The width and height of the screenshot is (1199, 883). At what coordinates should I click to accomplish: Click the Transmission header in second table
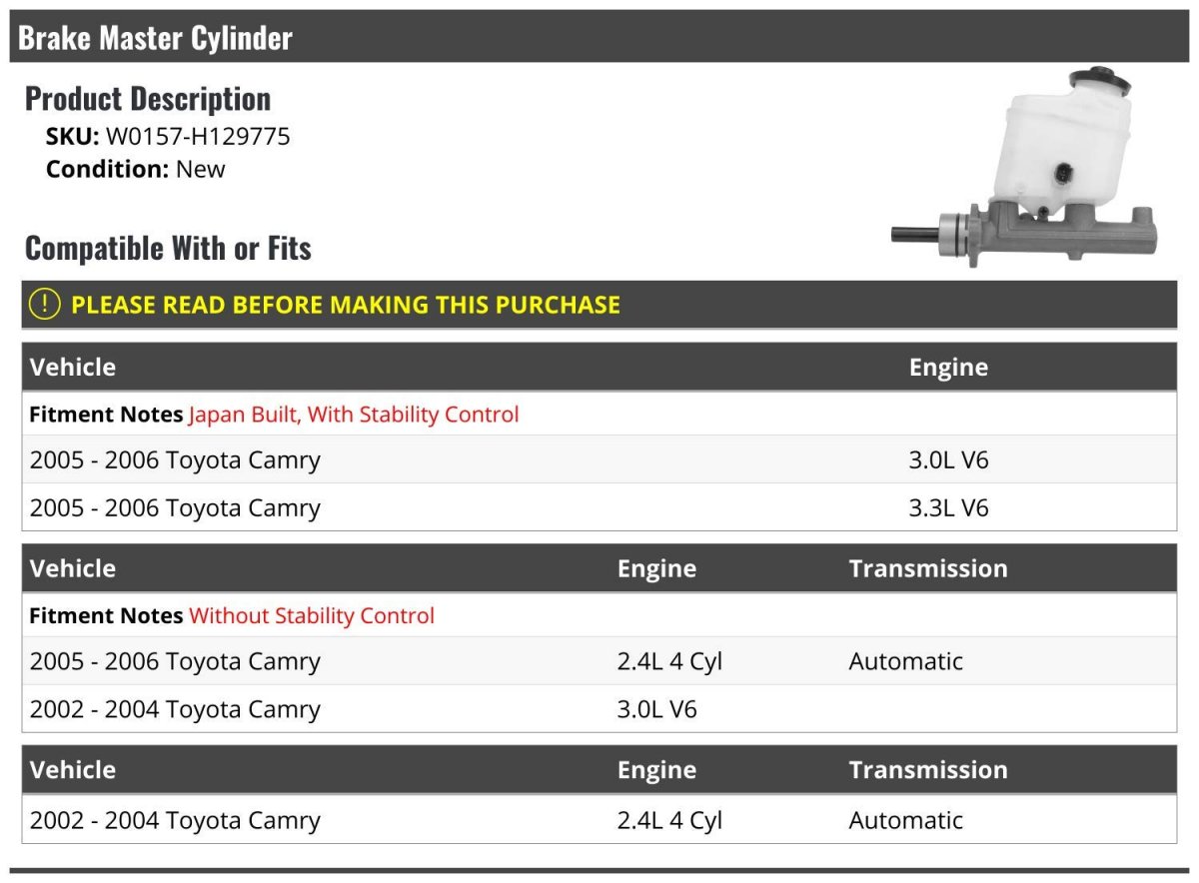tap(928, 568)
